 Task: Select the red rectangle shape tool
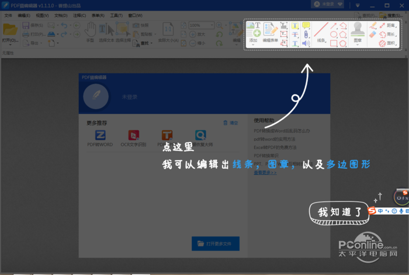pos(334,43)
